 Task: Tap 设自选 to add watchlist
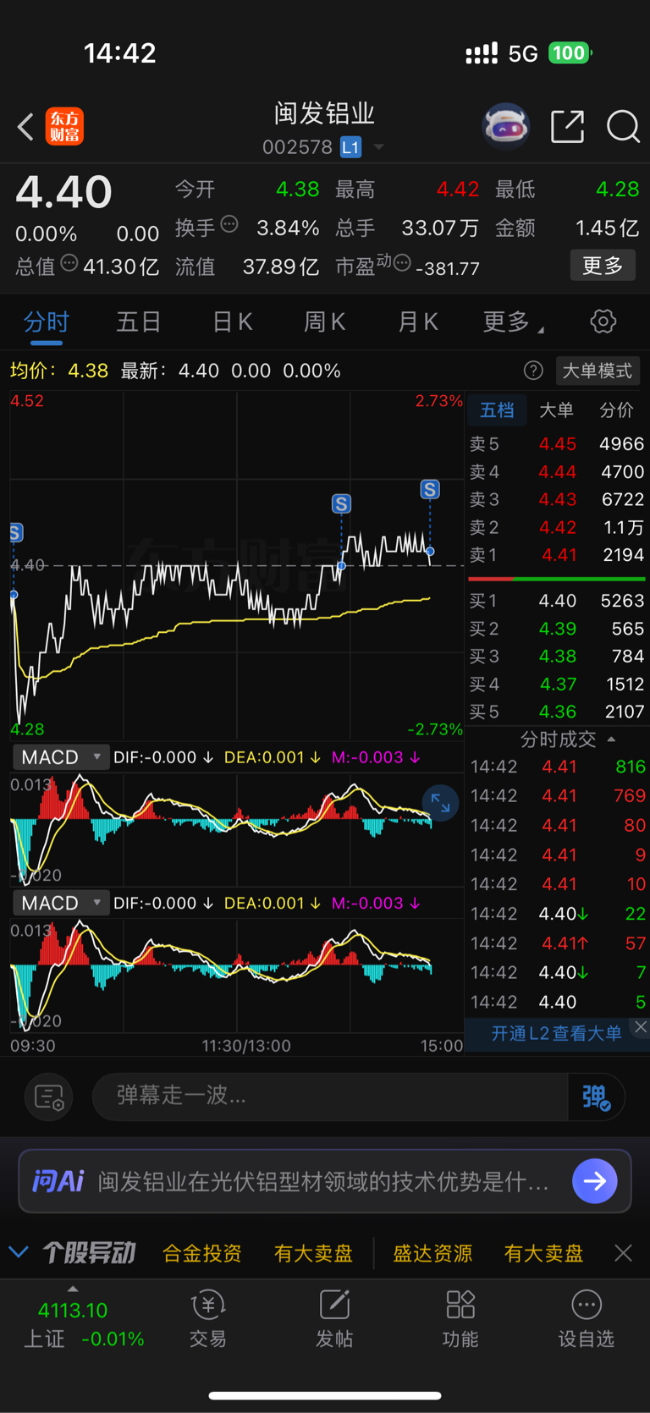[587, 1320]
